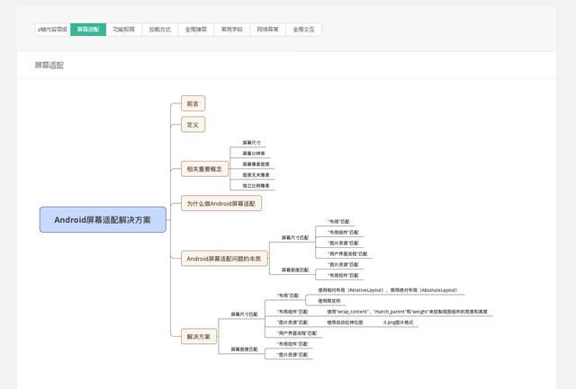Click the 使用限定符 leaf text
Image resolution: width=576 pixels, height=389 pixels.
(329, 301)
